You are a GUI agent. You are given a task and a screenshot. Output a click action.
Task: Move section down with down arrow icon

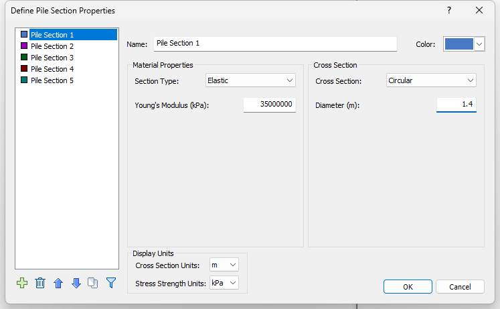[76, 283]
